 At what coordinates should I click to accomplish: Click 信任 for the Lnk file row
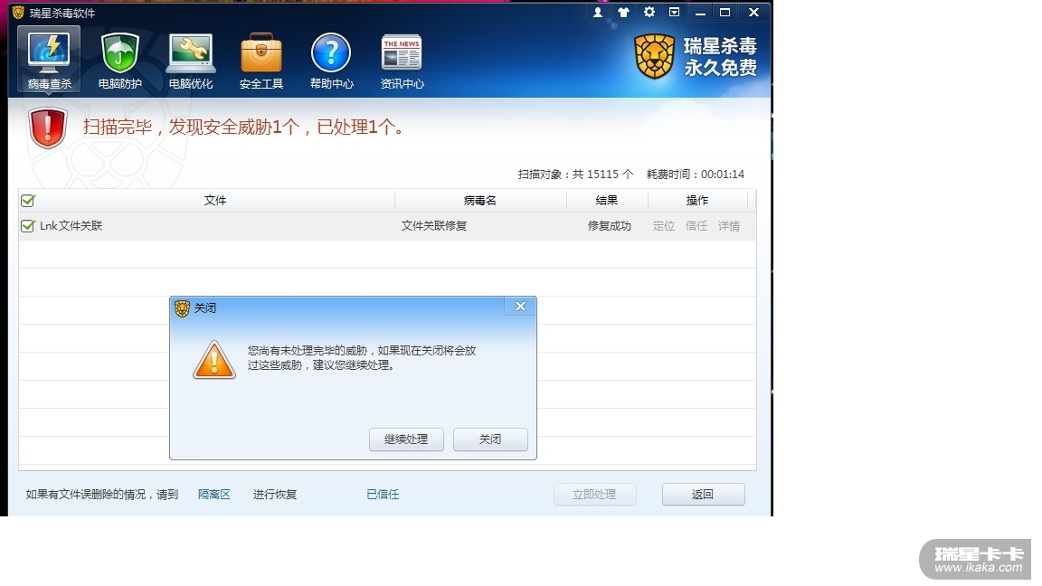tap(696, 226)
